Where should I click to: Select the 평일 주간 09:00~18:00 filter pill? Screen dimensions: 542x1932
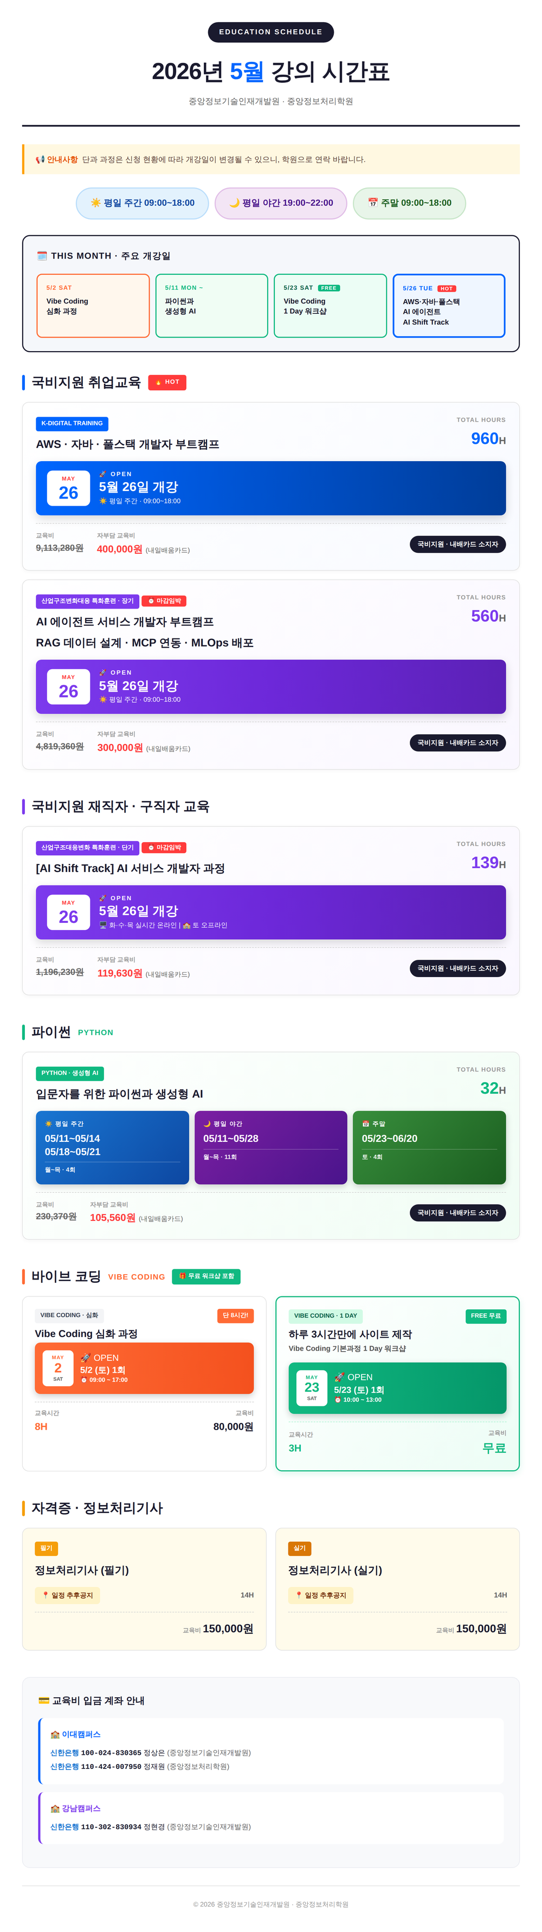coord(143,203)
